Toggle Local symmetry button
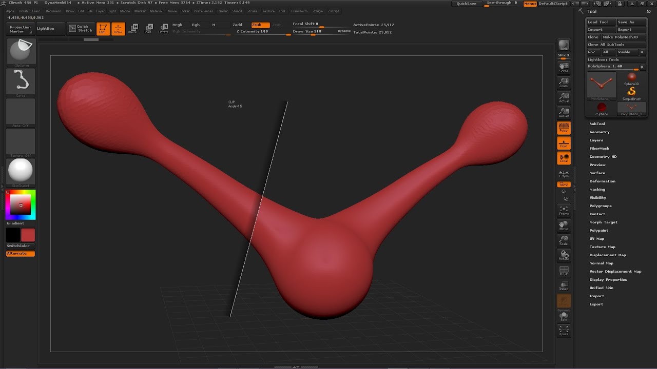The image size is (657, 369). (564, 158)
